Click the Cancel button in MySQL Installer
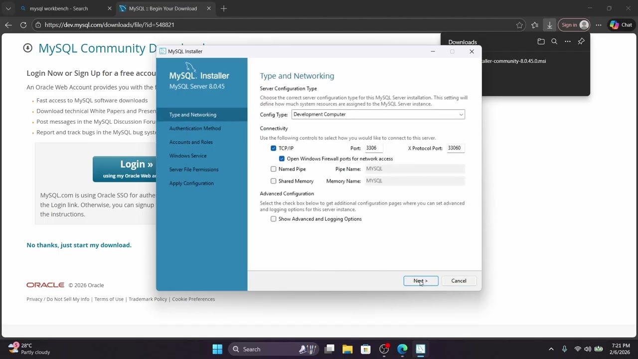638x359 pixels. click(459, 281)
